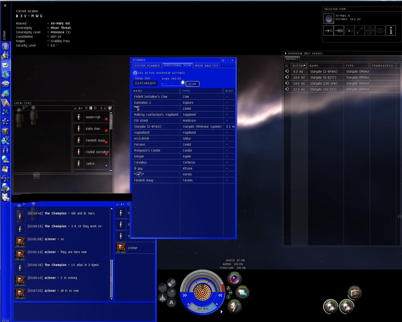Screen dimensions: 402x322
Task: Open the Channels chat-bubble people icon
Action: [x=5, y=150]
